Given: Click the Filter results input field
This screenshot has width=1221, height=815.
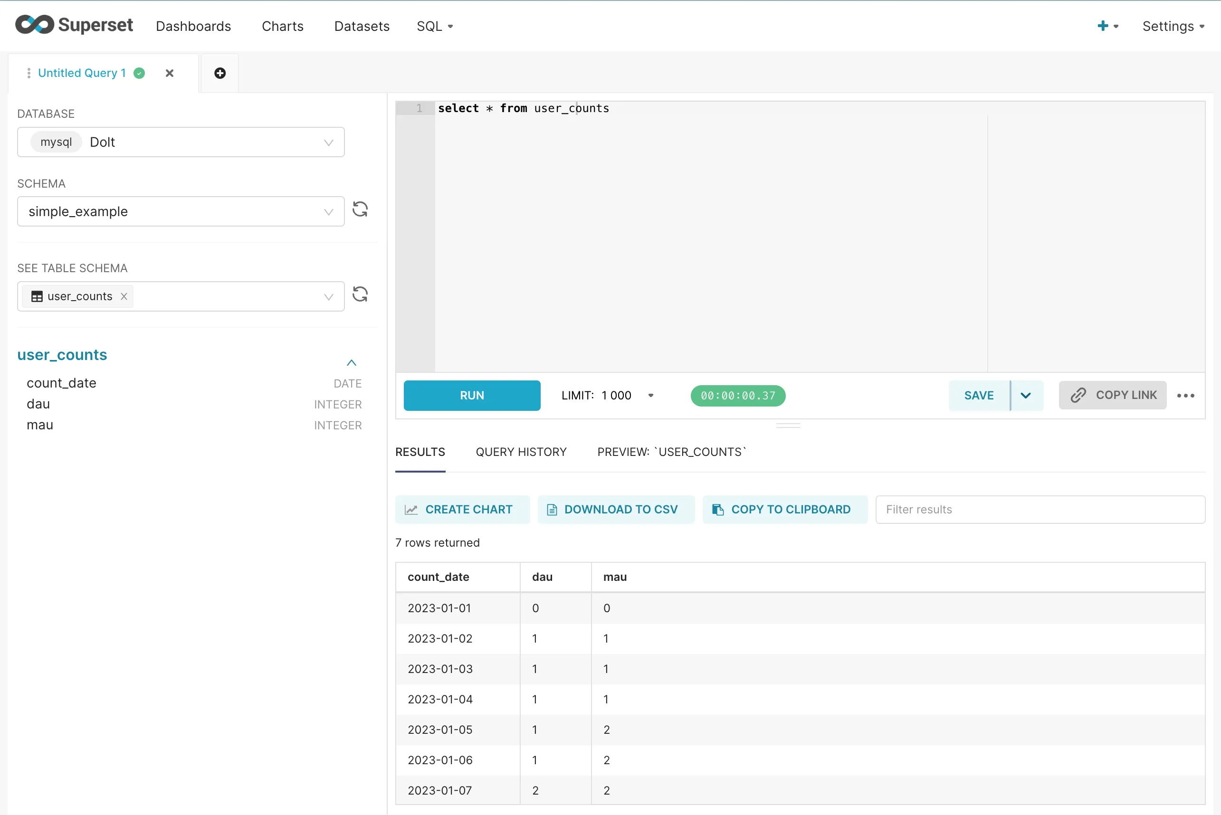Looking at the screenshot, I should click(x=1040, y=509).
